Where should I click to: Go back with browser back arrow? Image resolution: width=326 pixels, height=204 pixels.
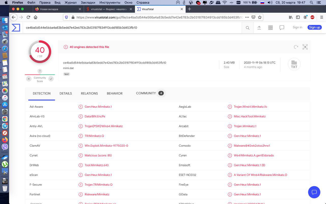pos(13,17)
